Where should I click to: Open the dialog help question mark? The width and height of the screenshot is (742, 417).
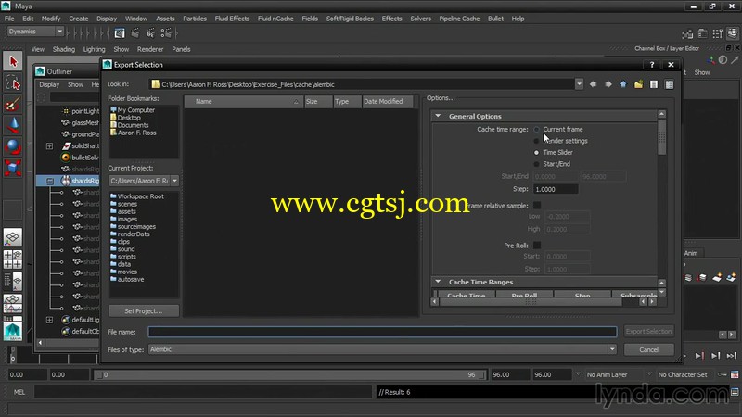652,65
